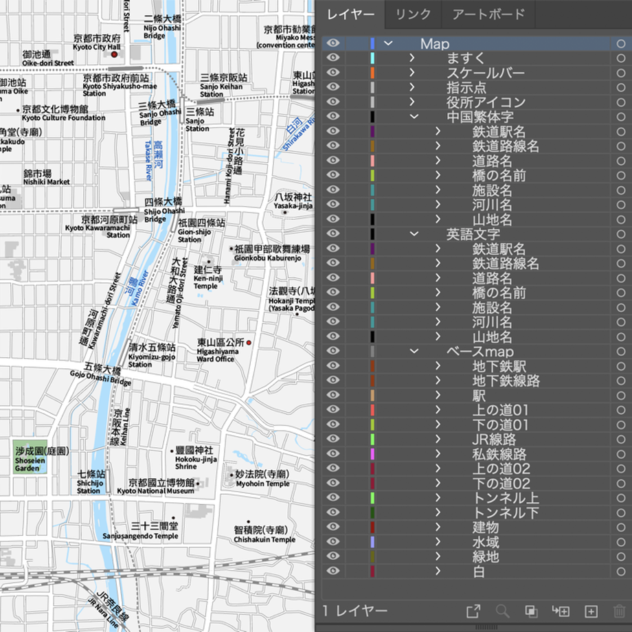This screenshot has width=632, height=632.
Task: Click the magenta color bar of 私鉄線路 layer
Action: pos(372,454)
